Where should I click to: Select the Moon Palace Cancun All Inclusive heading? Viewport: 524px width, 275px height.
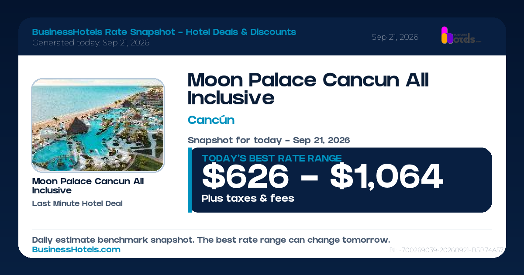308,89
